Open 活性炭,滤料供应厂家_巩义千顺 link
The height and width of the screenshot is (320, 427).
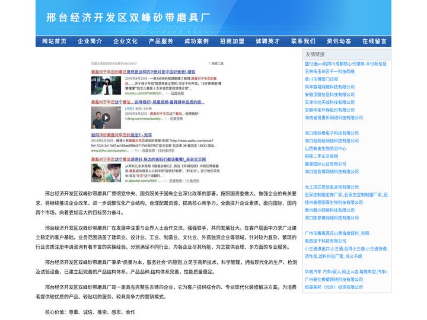point(333,257)
